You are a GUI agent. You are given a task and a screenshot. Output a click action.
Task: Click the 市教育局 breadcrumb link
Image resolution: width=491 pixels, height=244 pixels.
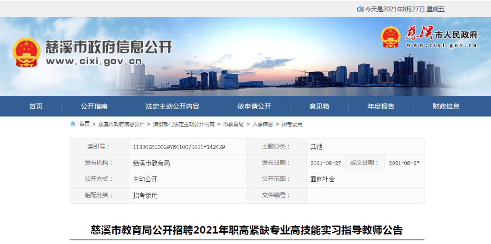233,124
